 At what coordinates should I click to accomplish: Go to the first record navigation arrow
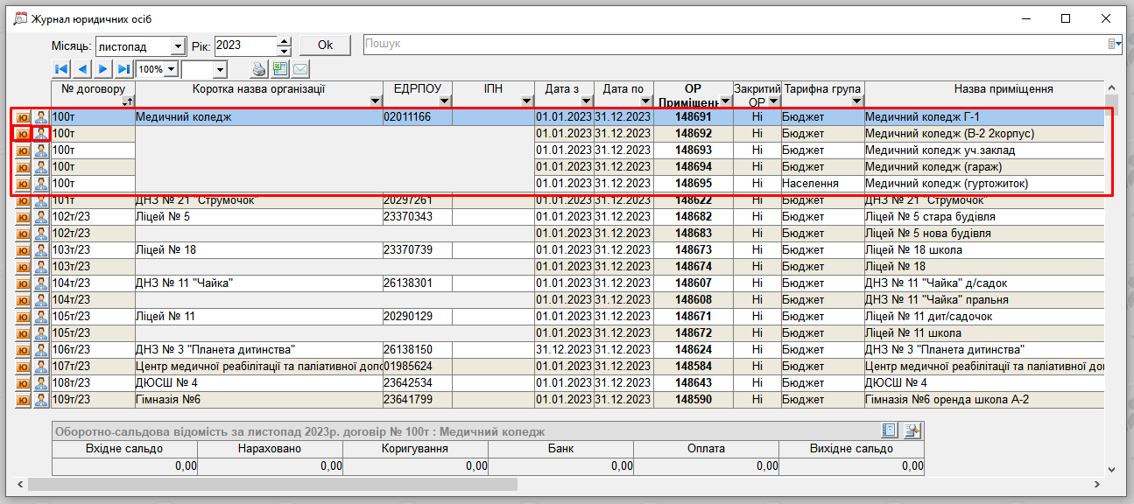(61, 69)
